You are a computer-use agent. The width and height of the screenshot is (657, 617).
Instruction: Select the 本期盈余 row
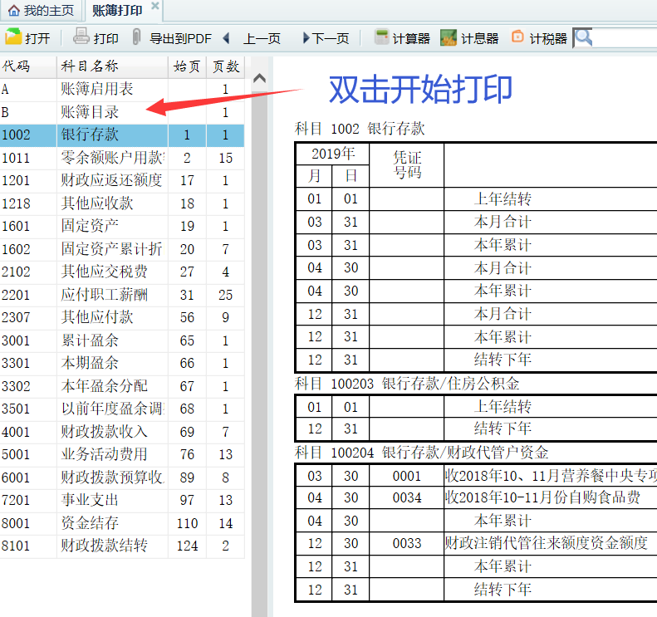122,363
